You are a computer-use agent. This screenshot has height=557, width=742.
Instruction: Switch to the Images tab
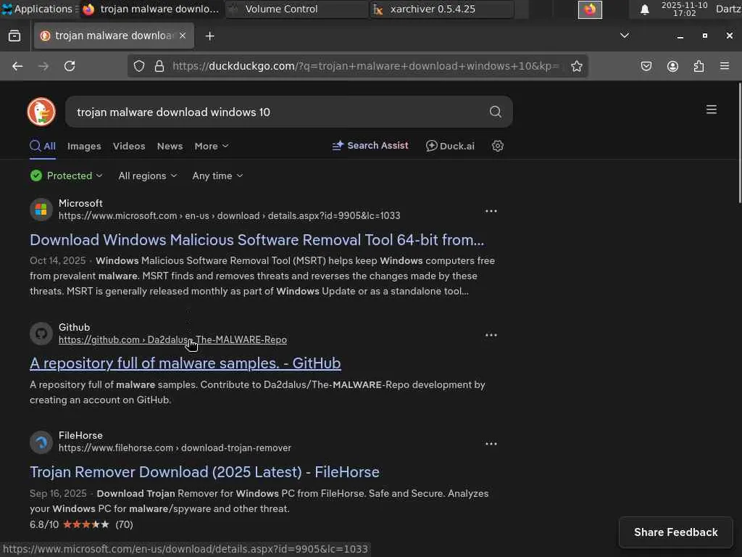[x=84, y=147]
